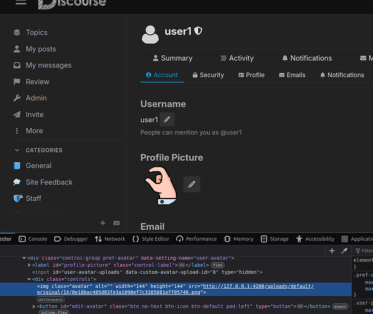373x314 pixels.
Task: Select the Account preferences tab
Action: point(162,75)
